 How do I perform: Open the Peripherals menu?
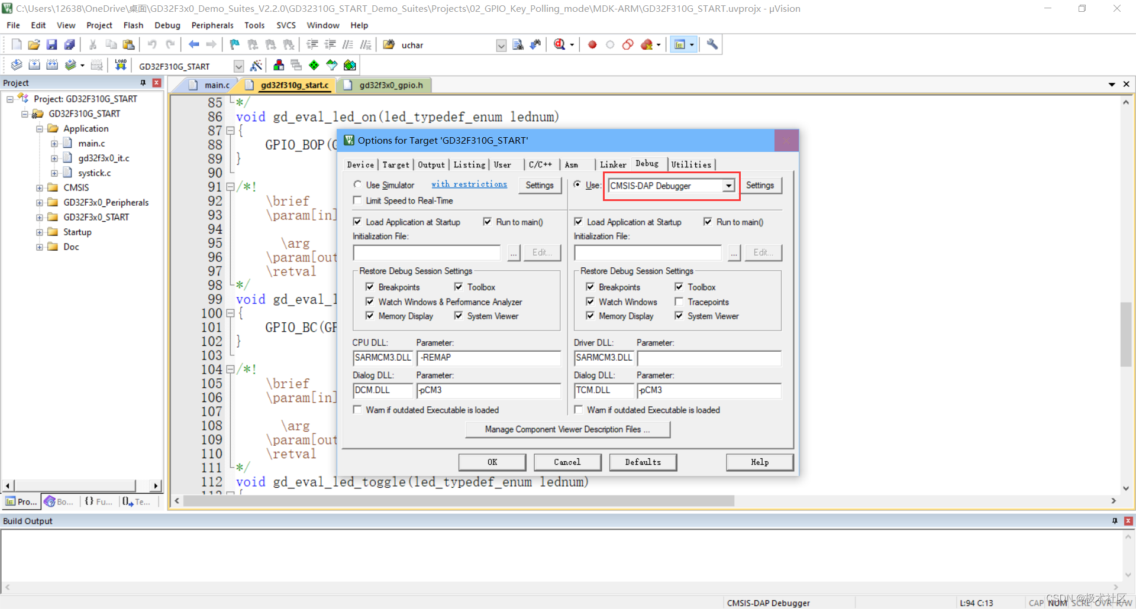[x=212, y=25]
